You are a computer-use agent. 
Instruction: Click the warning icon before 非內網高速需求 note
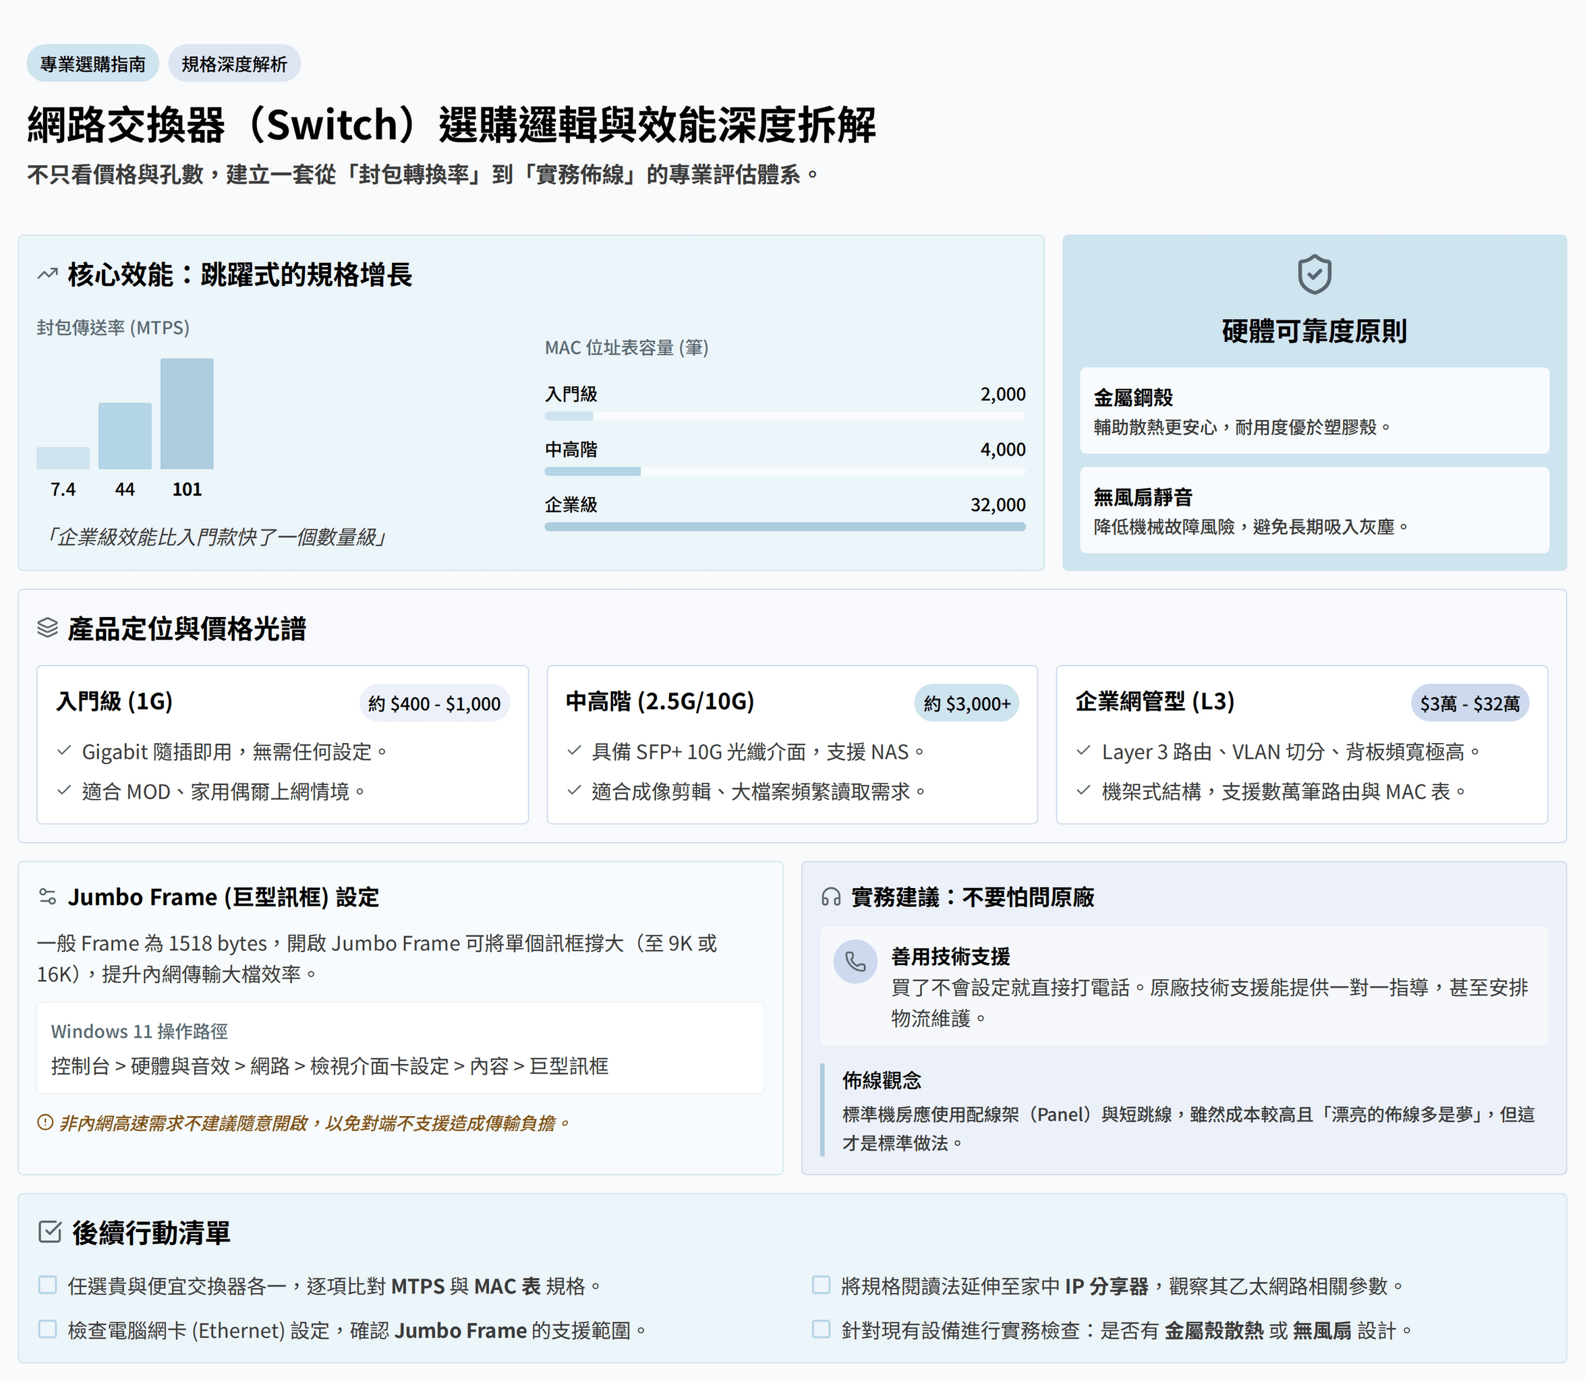45,1123
